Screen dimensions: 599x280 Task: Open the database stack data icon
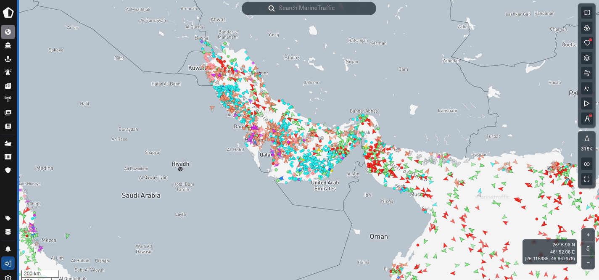pos(8,232)
